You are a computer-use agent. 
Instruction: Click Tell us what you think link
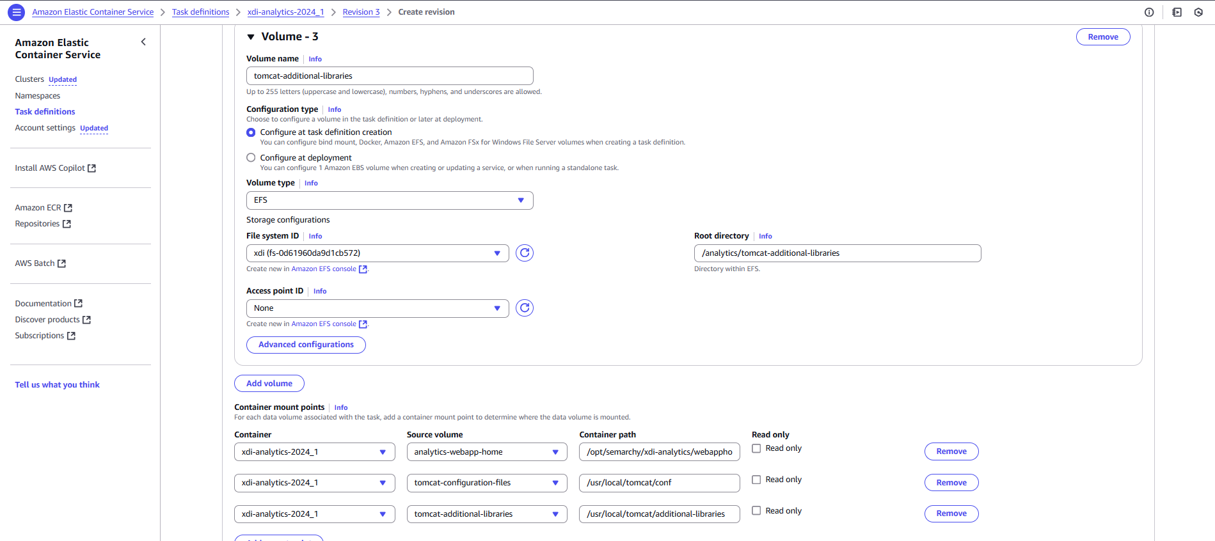pyautogui.click(x=58, y=385)
